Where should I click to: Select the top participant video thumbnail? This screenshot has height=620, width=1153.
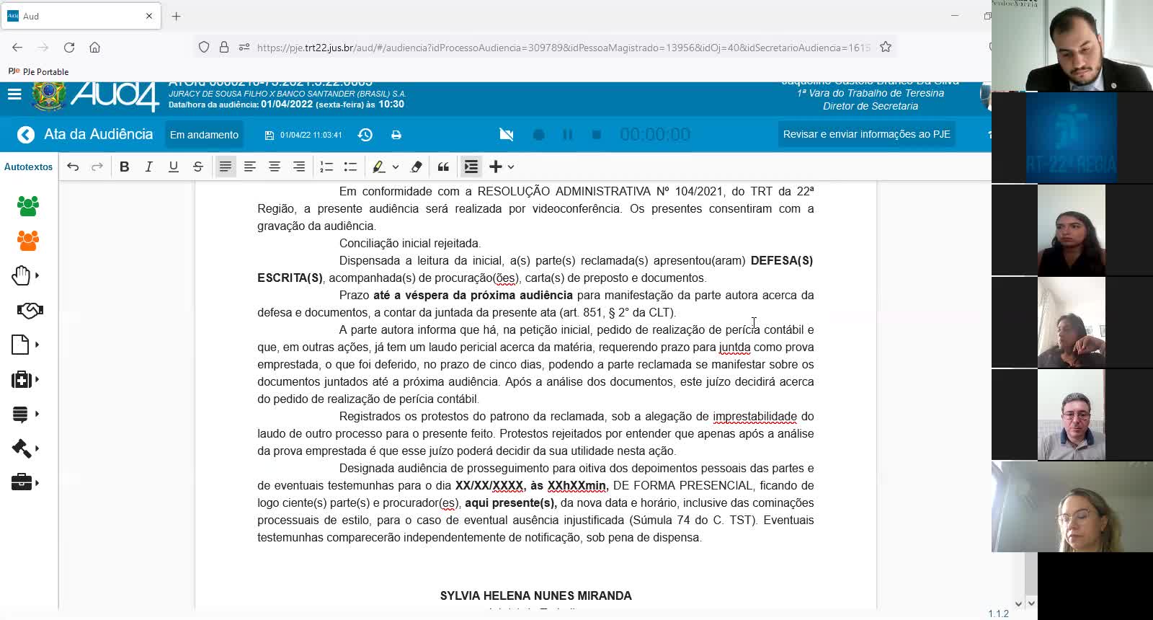pos(1072,45)
